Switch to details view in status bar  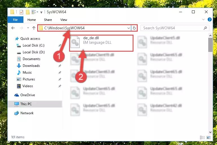click(202, 137)
